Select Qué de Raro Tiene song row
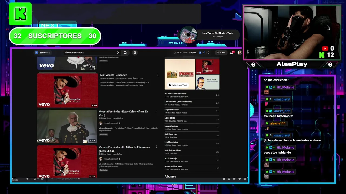 [x=192, y=152]
